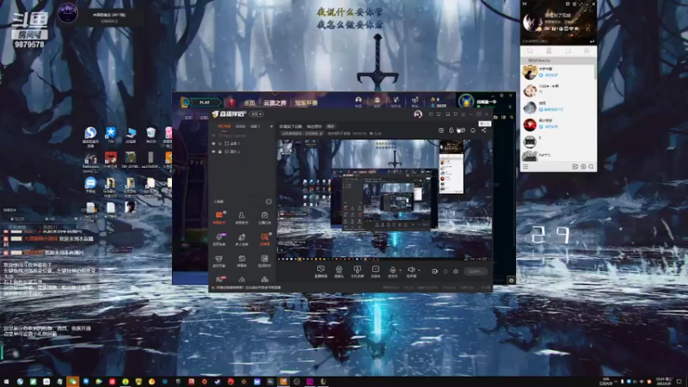The height and width of the screenshot is (387, 688).
Task: Open main menu in chat window bottom
Action: (x=525, y=167)
